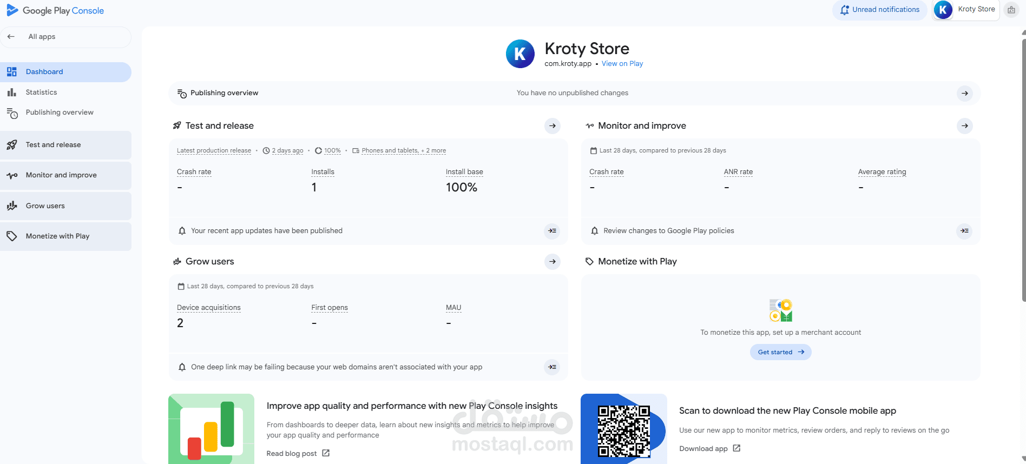Open the Test and release card arrow

pyautogui.click(x=553, y=126)
